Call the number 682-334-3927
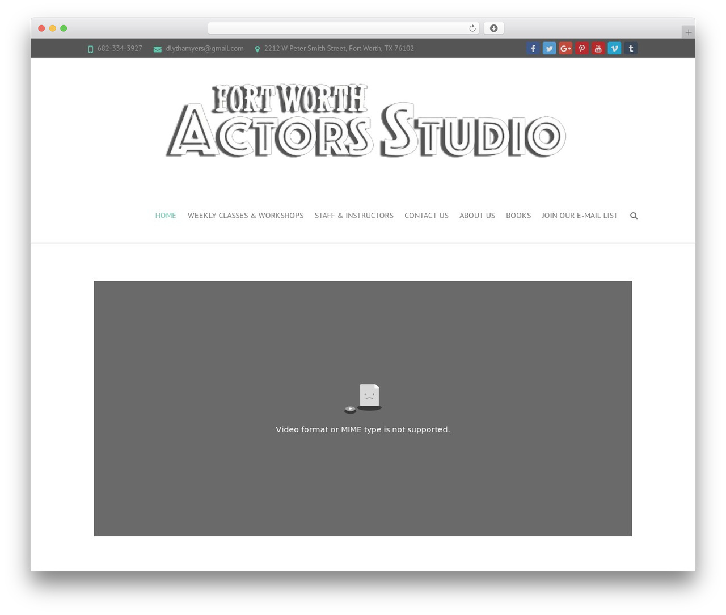The image size is (726, 615). [x=120, y=49]
